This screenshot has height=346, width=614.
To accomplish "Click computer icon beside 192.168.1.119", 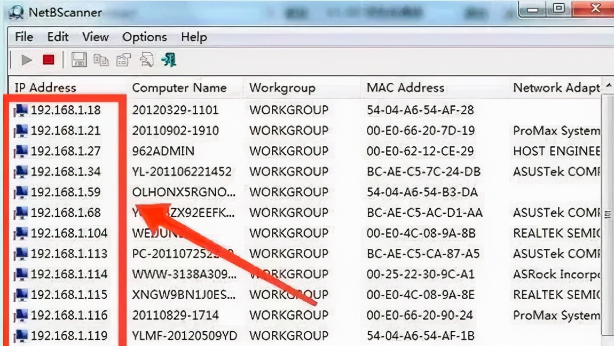I will (x=21, y=336).
